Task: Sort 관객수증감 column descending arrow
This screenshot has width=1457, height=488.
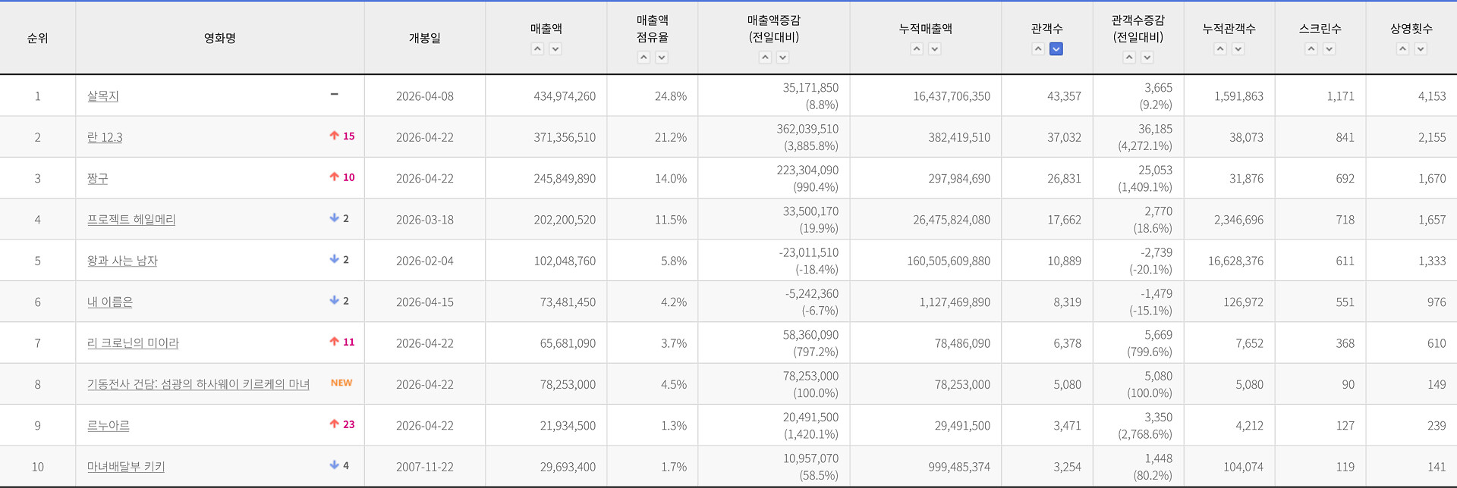Action: (1147, 57)
